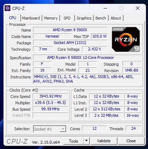Minimize the CPU-Z window
Viewport: 148px width, 149px height.
(x=105, y=8)
